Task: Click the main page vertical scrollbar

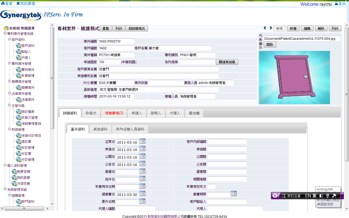Action: point(347,94)
